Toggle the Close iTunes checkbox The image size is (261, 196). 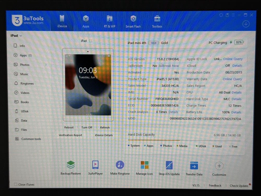pyautogui.click(x=16, y=184)
